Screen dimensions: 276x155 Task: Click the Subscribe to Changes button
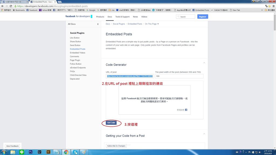point(116,146)
